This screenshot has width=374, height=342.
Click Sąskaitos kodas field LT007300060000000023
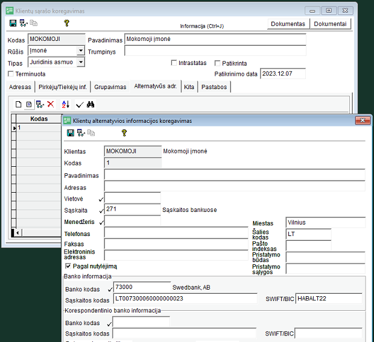185,299
